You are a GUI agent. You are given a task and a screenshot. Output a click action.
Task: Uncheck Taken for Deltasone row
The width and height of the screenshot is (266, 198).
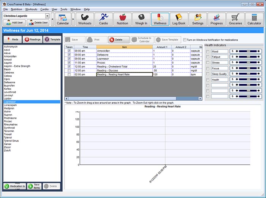tap(69, 55)
